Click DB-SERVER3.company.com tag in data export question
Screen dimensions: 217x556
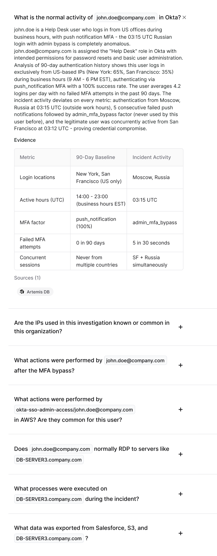[x=49, y=538]
